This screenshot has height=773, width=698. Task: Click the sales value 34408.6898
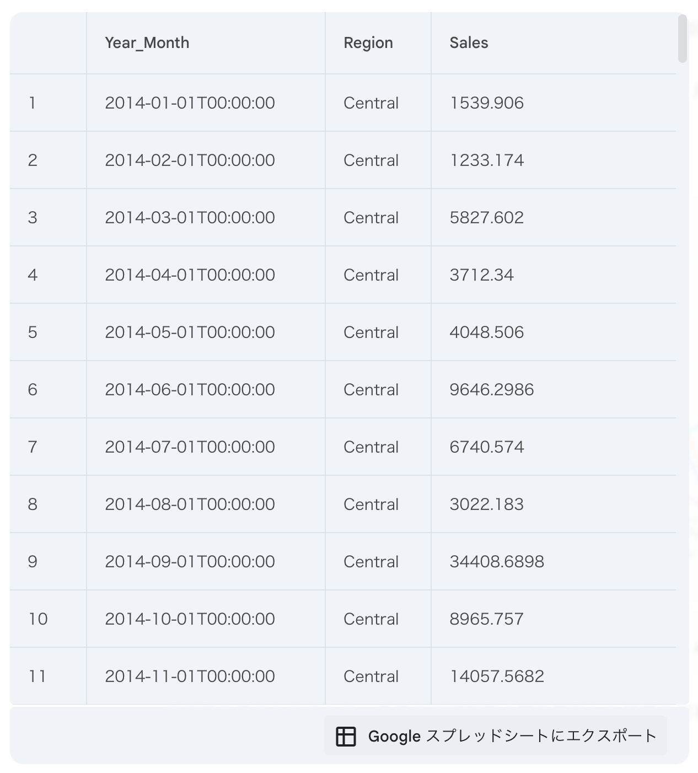tap(497, 562)
